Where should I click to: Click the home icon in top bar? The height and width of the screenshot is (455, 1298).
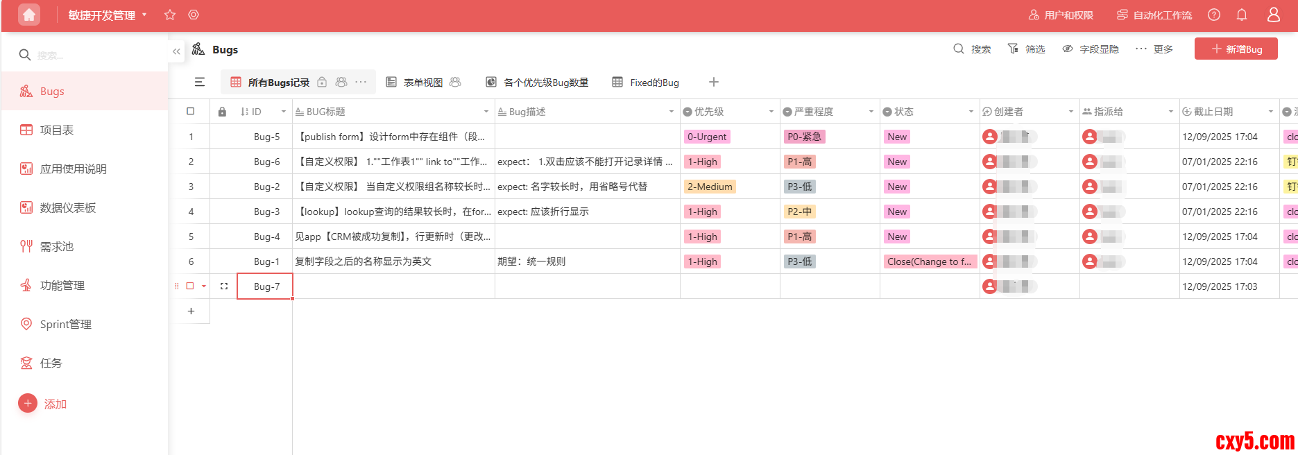tap(29, 15)
